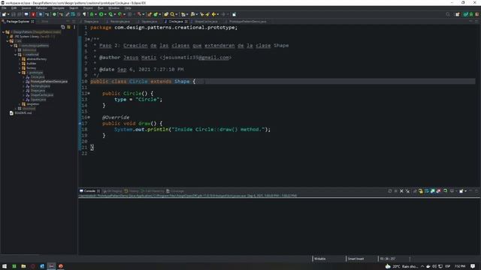Open dropdown arrow next to Run icon
The width and height of the screenshot is (481, 270).
pos(105,14)
